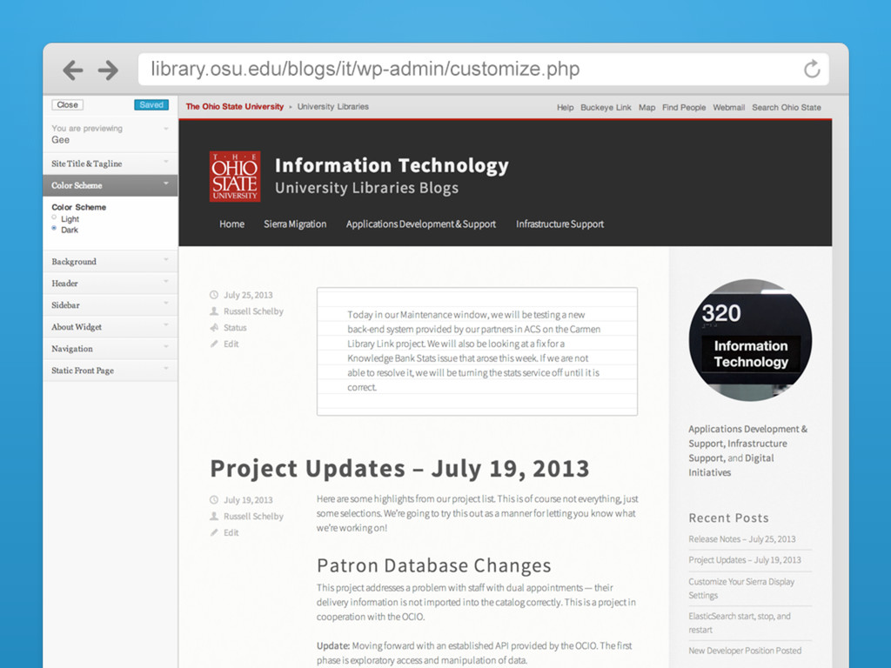Image resolution: width=891 pixels, height=668 pixels.
Task: Click University Libraries Blogs tagline
Action: [366, 188]
